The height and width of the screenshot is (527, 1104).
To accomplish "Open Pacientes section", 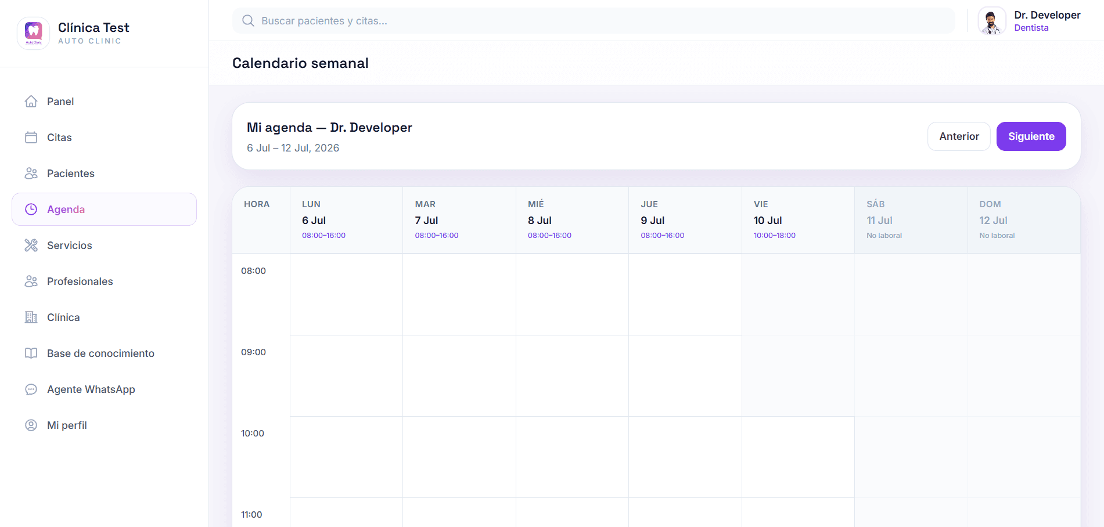I will (x=104, y=174).
